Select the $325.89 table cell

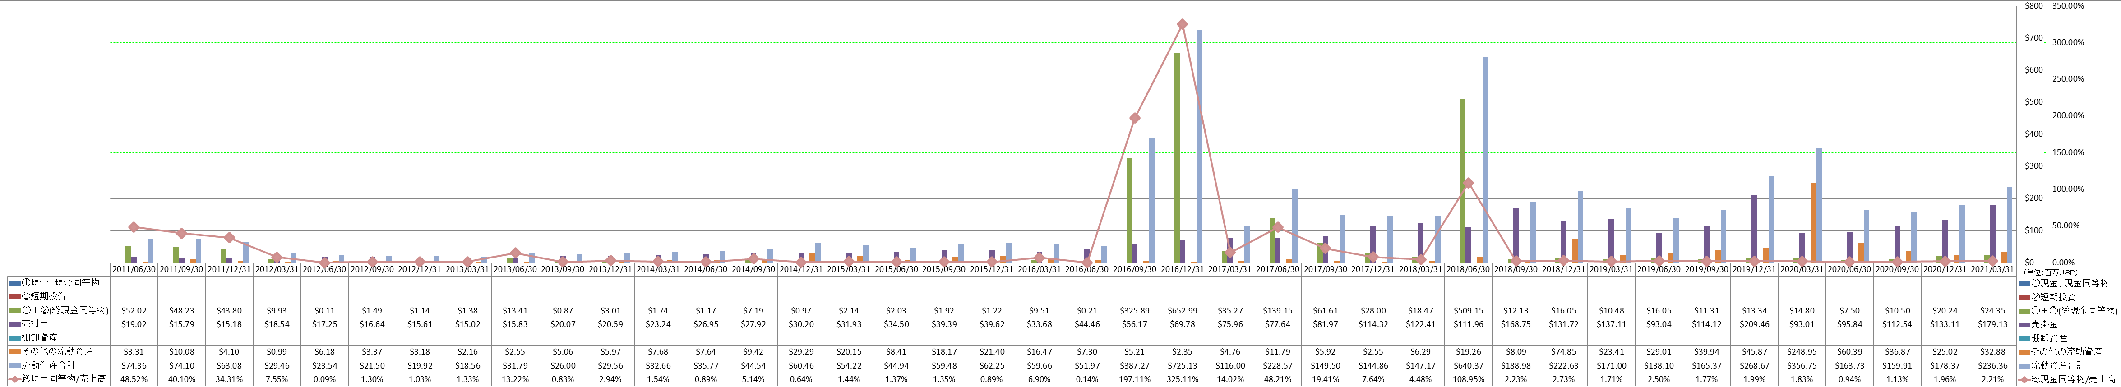click(x=1135, y=310)
